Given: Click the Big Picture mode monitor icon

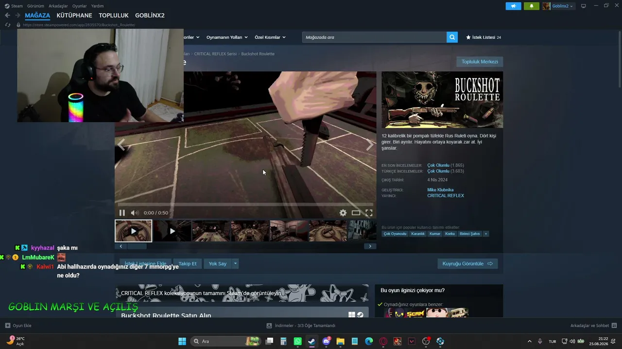Looking at the screenshot, I should coord(584,6).
